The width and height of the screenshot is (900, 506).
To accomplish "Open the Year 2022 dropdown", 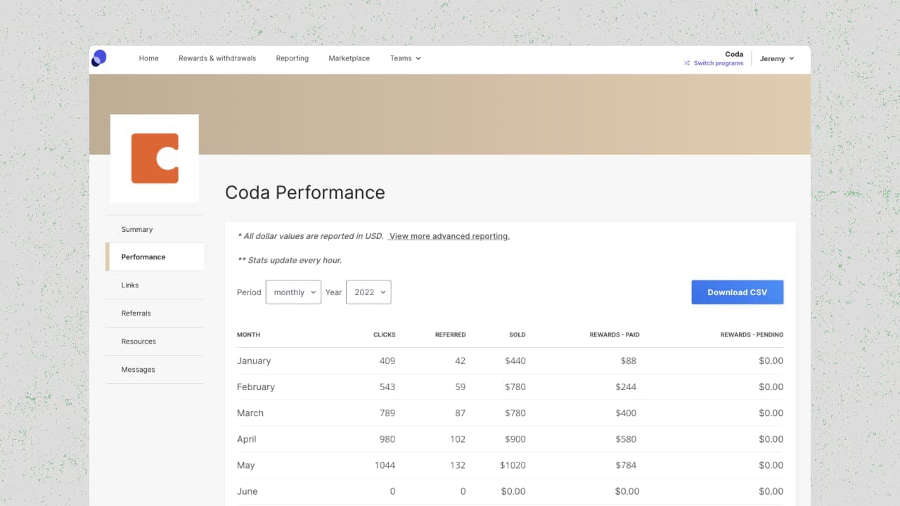I will (x=368, y=292).
